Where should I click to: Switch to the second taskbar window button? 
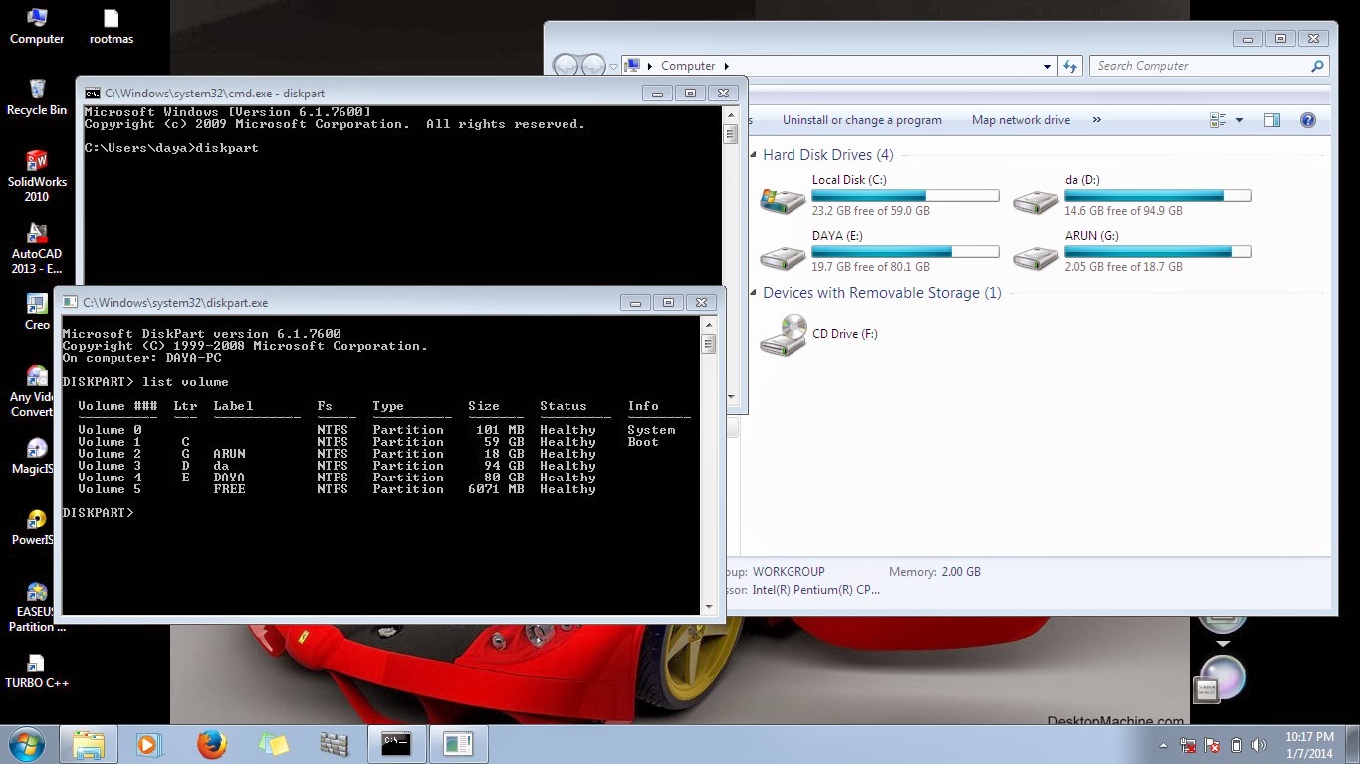458,744
